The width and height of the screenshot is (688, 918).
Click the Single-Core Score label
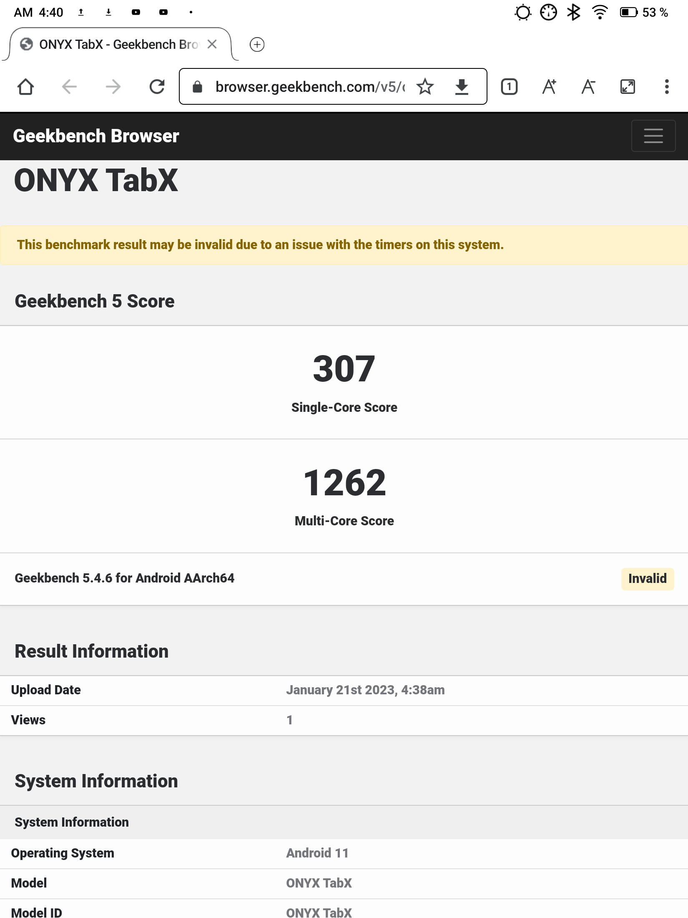[x=344, y=407]
